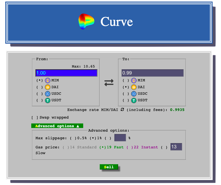
Task: Select USDC radio in To box
Action: [126, 94]
